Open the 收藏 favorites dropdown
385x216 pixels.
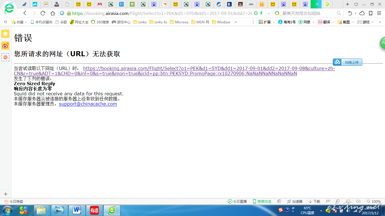pos(19,22)
